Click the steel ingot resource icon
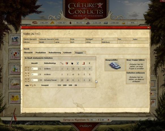Screen dimensions: 165x131 pyautogui.click(x=106, y=23)
